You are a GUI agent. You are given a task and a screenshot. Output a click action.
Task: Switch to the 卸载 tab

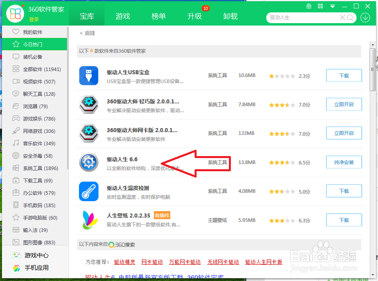230,16
